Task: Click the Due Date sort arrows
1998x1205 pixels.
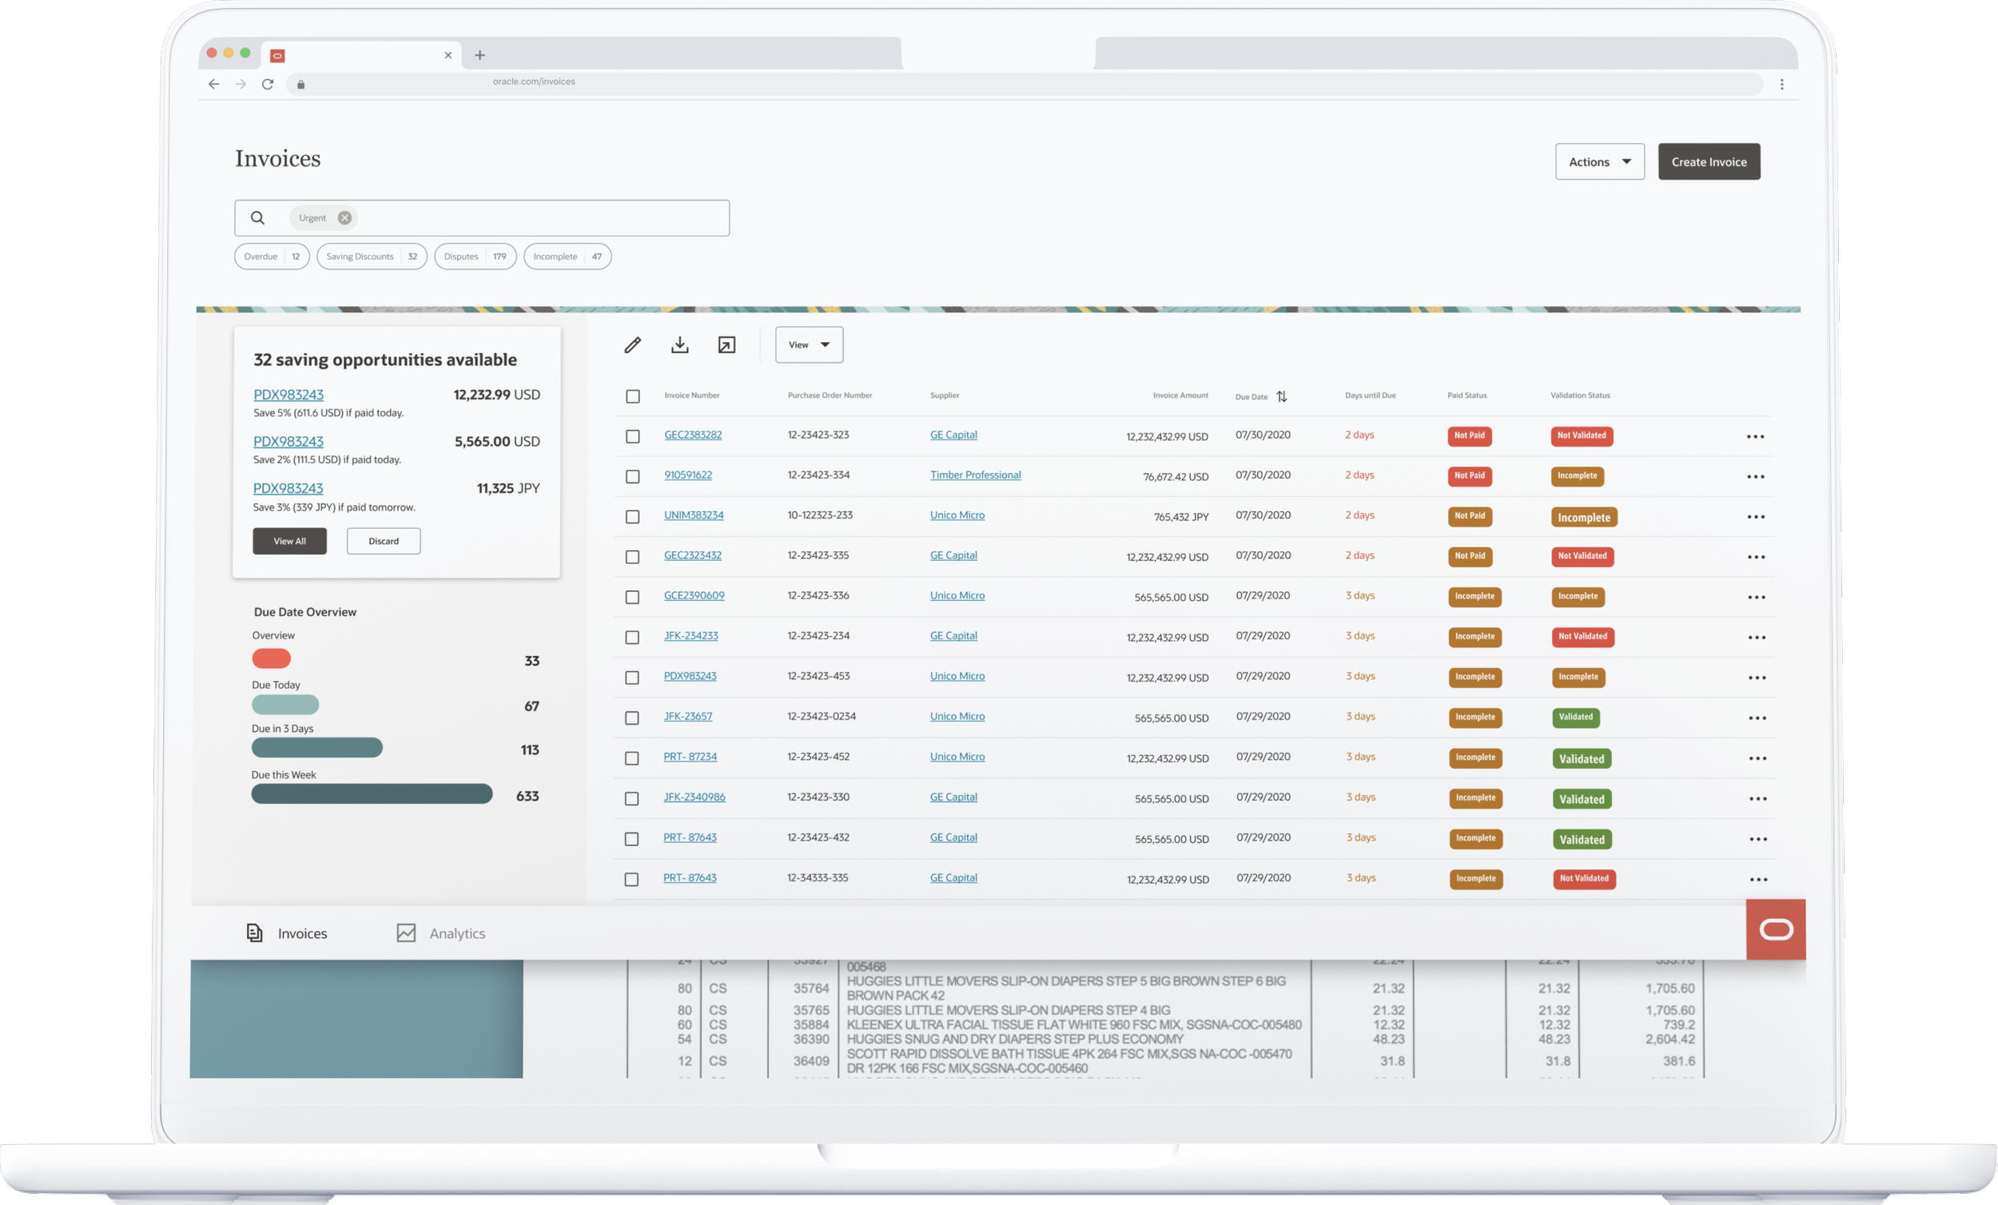Action: tap(1281, 396)
